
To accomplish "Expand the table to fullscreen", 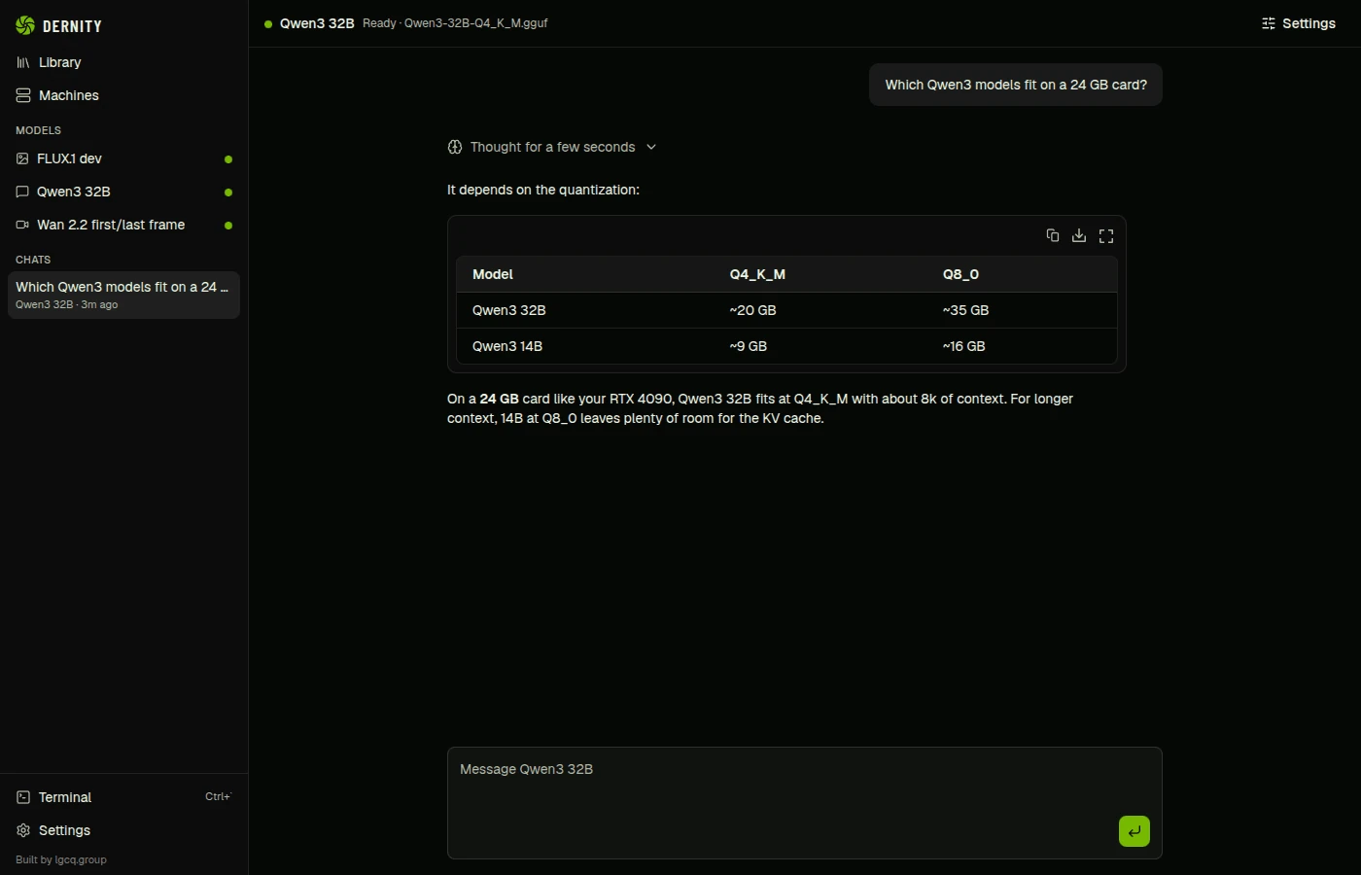I will (1106, 235).
